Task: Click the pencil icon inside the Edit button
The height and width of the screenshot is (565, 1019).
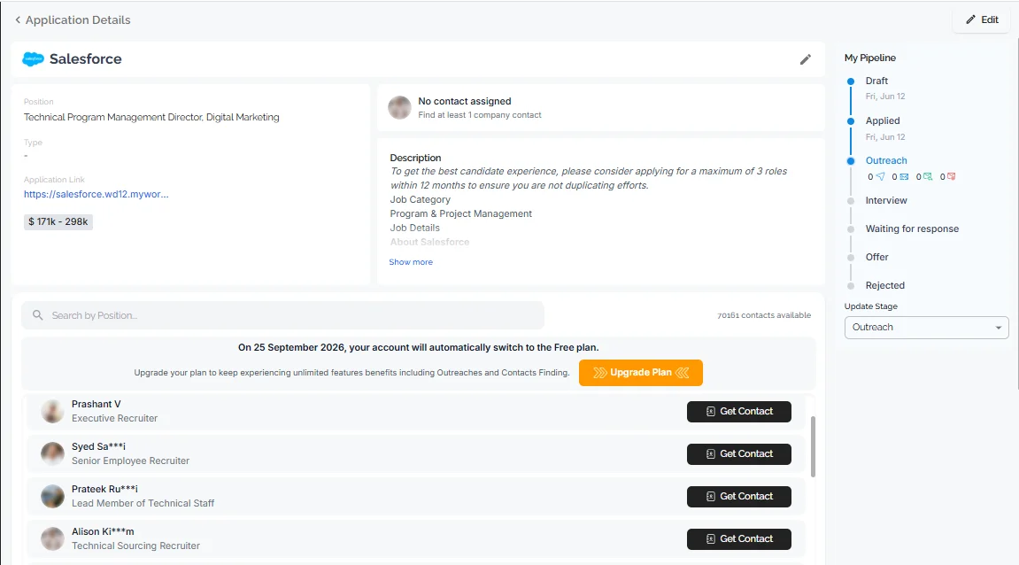Action: click(970, 19)
